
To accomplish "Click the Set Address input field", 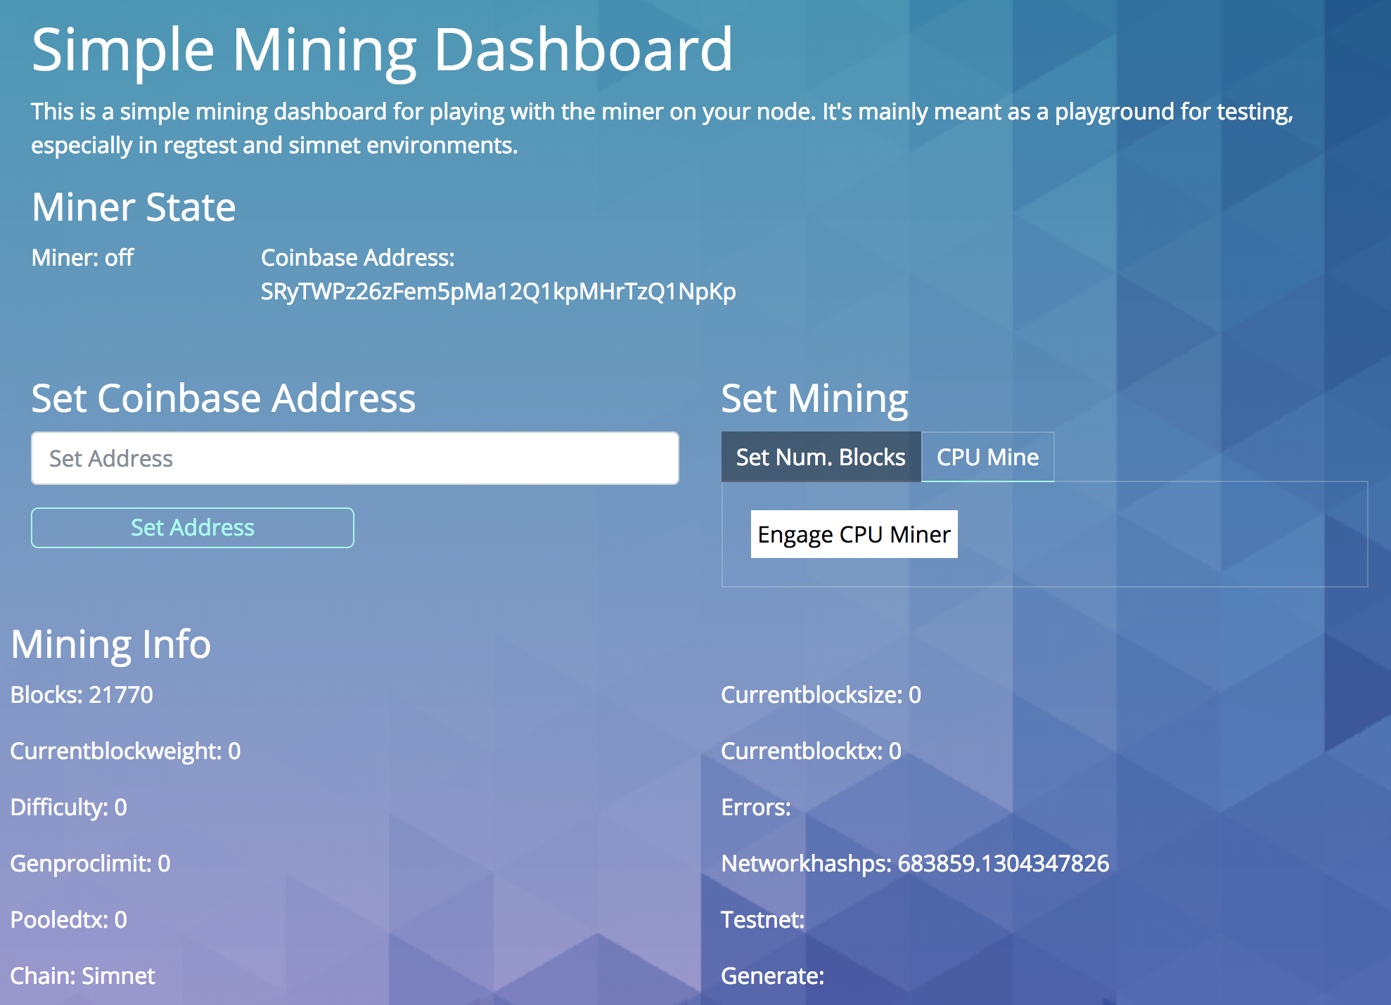I will [x=354, y=458].
